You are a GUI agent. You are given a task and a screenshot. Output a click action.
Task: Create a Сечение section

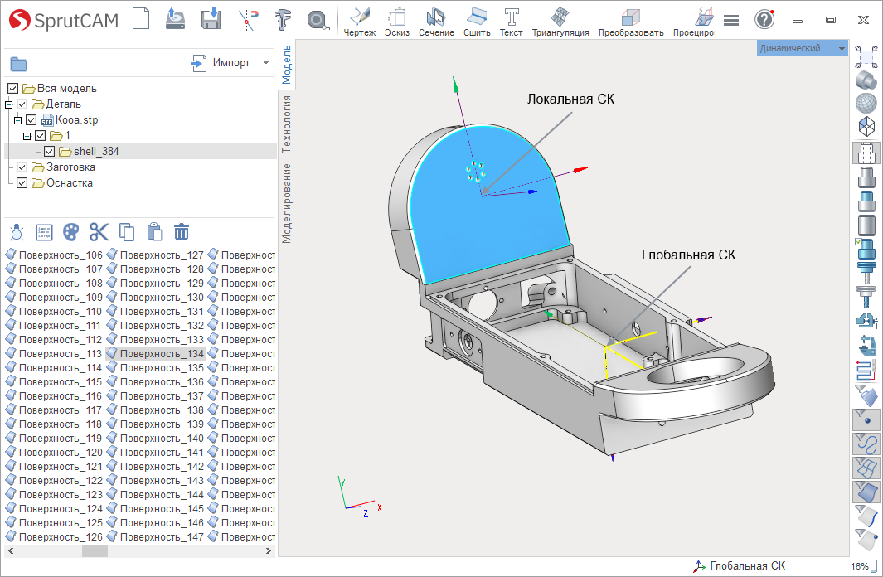click(436, 22)
